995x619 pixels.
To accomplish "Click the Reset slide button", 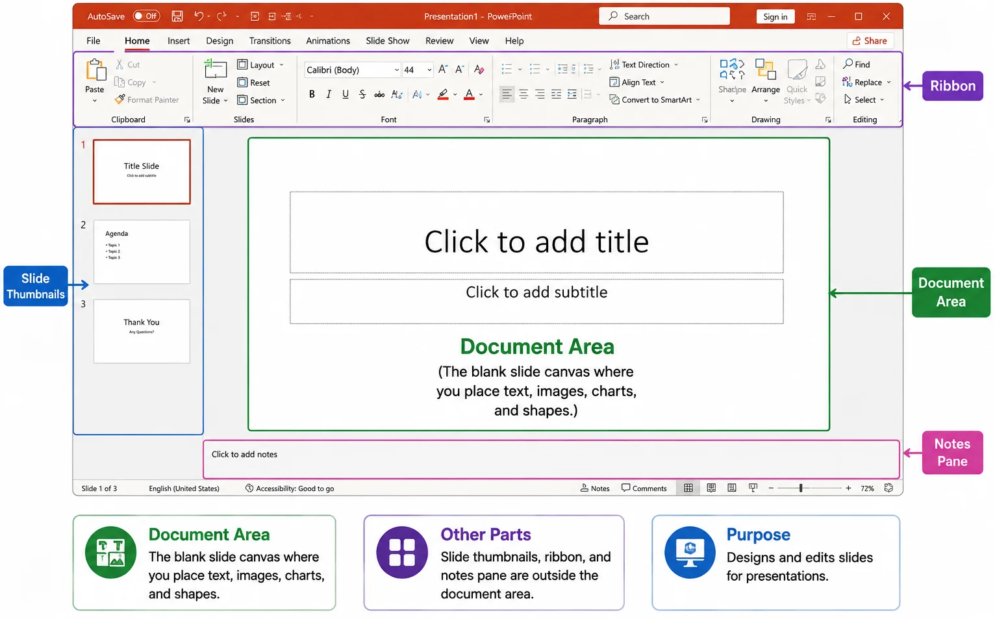I will pos(253,82).
